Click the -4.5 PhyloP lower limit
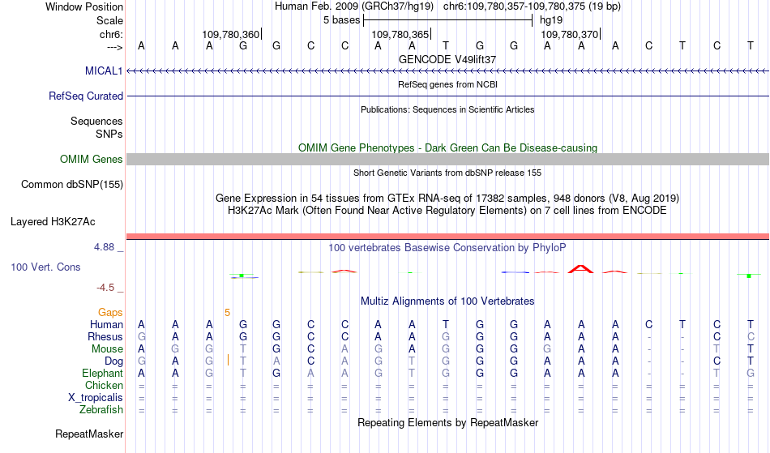This screenshot has width=770, height=453. 105,288
